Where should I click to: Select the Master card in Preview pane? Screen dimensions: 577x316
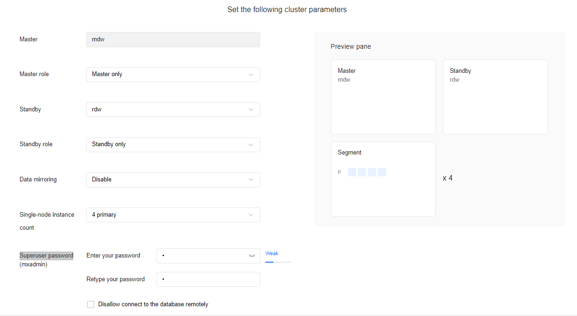click(383, 97)
